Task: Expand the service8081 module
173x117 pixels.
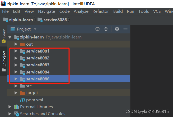Action: [x=16, y=51]
